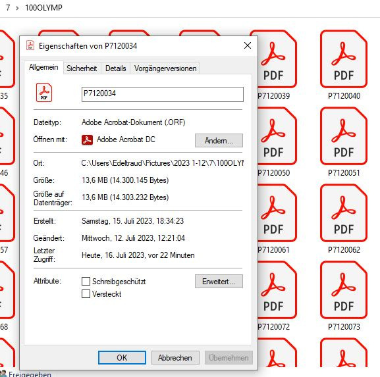Click the Adobe Acrobat DC app icon
The image size is (380, 377).
(87, 139)
